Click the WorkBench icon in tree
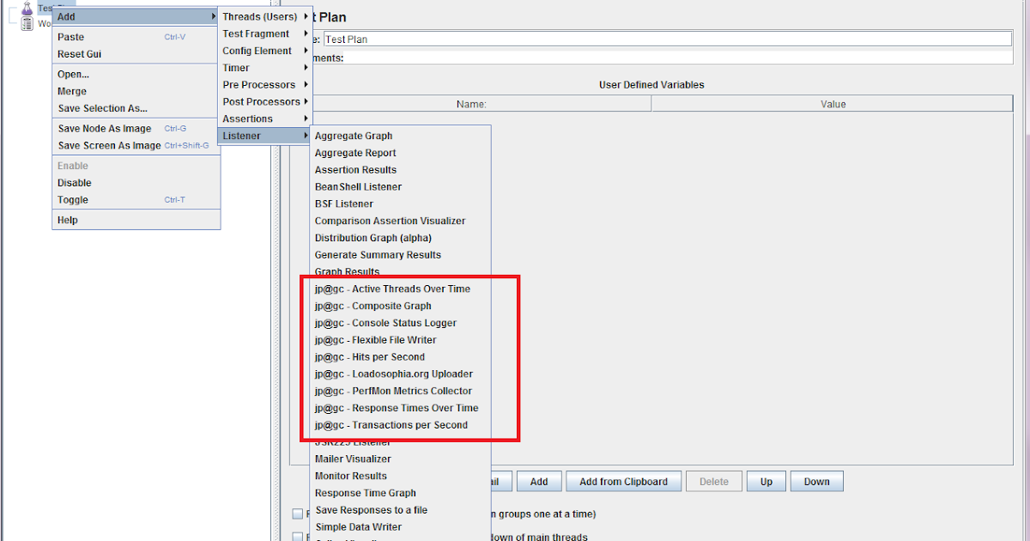The image size is (1030, 541). [27, 23]
